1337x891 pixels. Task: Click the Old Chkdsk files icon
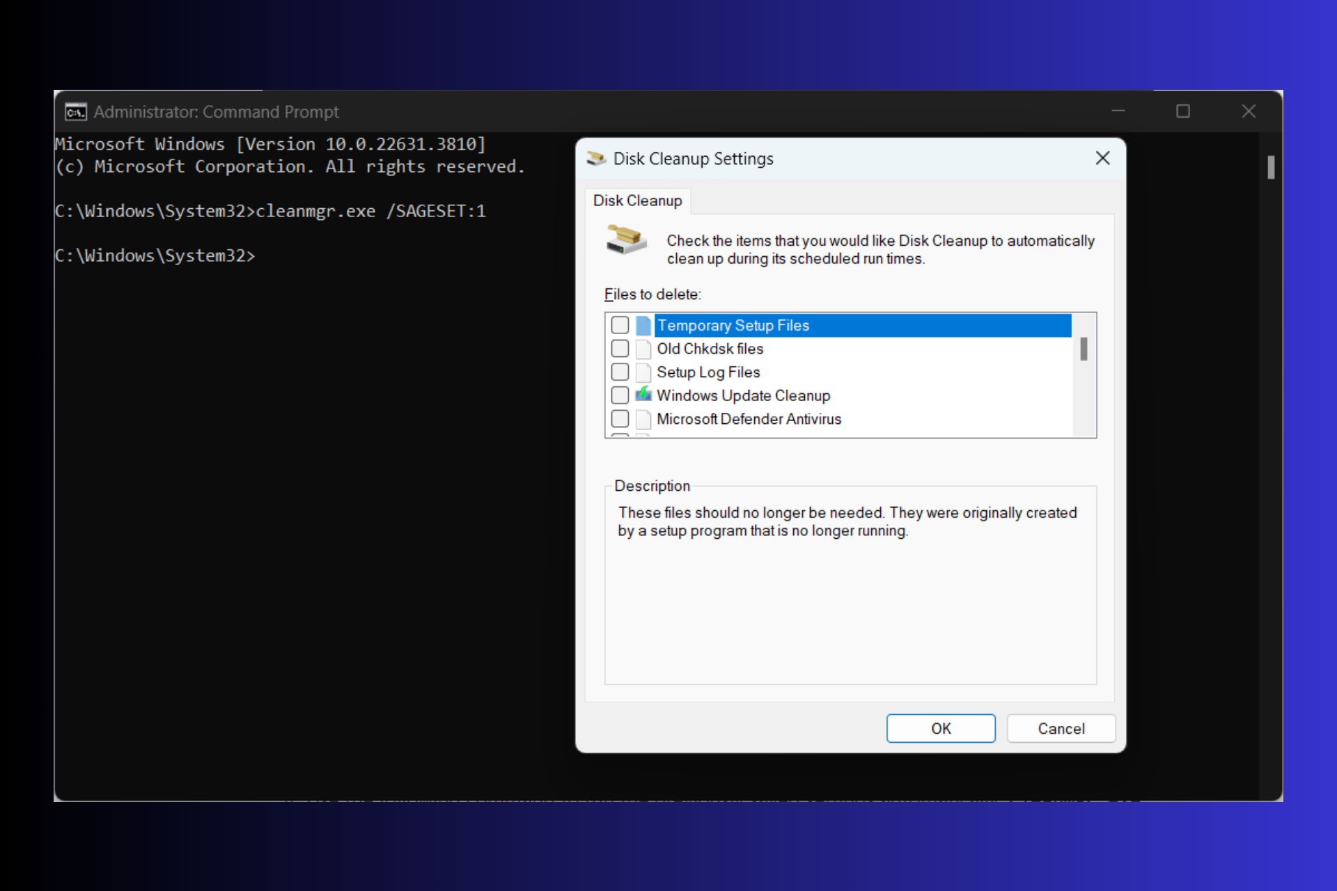pyautogui.click(x=641, y=348)
